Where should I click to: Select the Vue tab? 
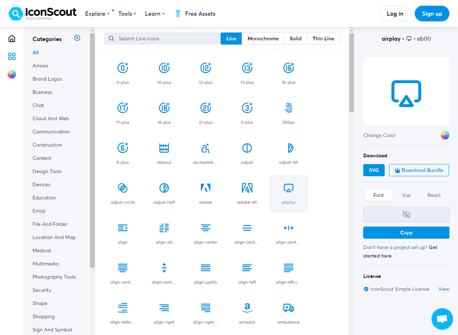(x=406, y=195)
